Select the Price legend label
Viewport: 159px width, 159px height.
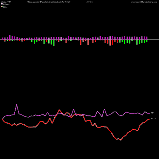point(5,7)
